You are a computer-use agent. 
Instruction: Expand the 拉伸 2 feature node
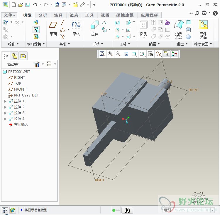pyautogui.click(x=5, y=107)
